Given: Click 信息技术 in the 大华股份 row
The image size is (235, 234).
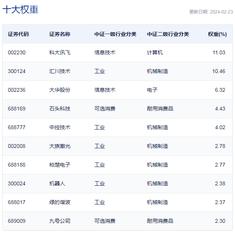Looking at the screenshot, I should (105, 90).
